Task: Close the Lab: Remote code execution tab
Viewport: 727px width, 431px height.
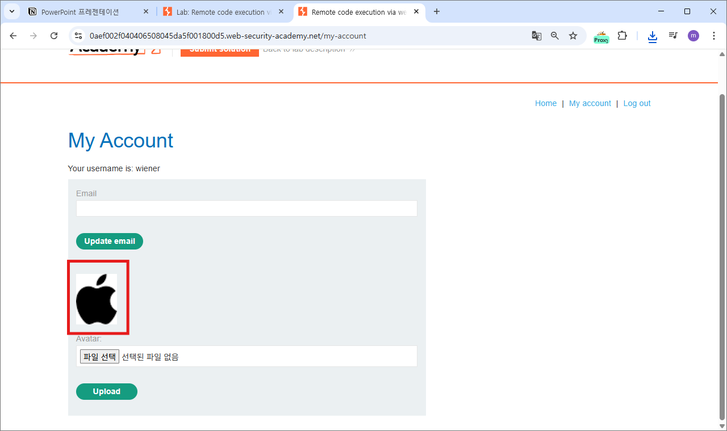Action: [x=281, y=11]
